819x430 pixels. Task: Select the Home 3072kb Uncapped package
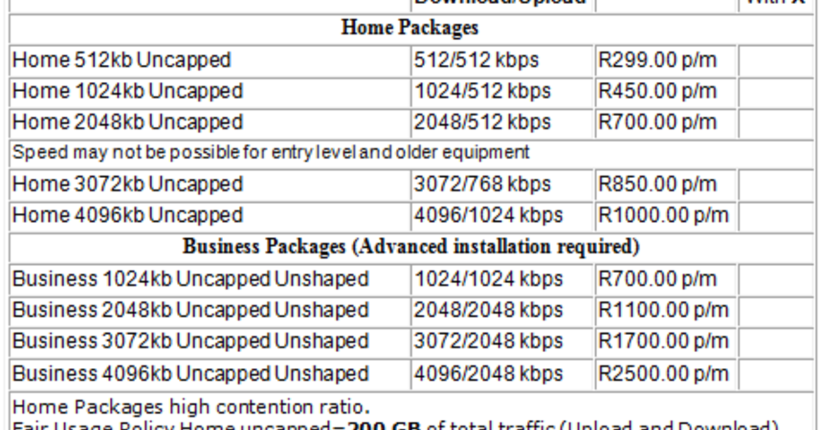(128, 184)
